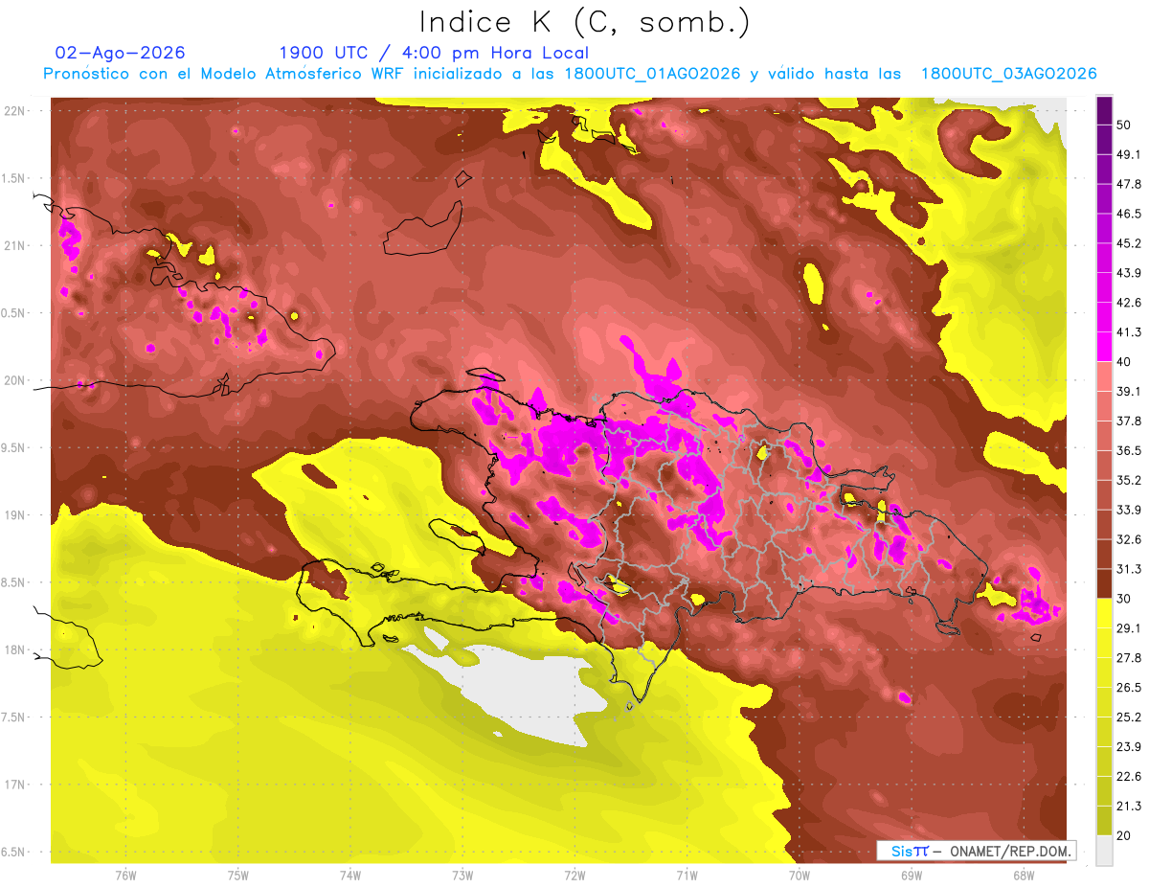Click the colorbar value '45.2'
This screenshot has height=888, width=1149.
[1129, 243]
